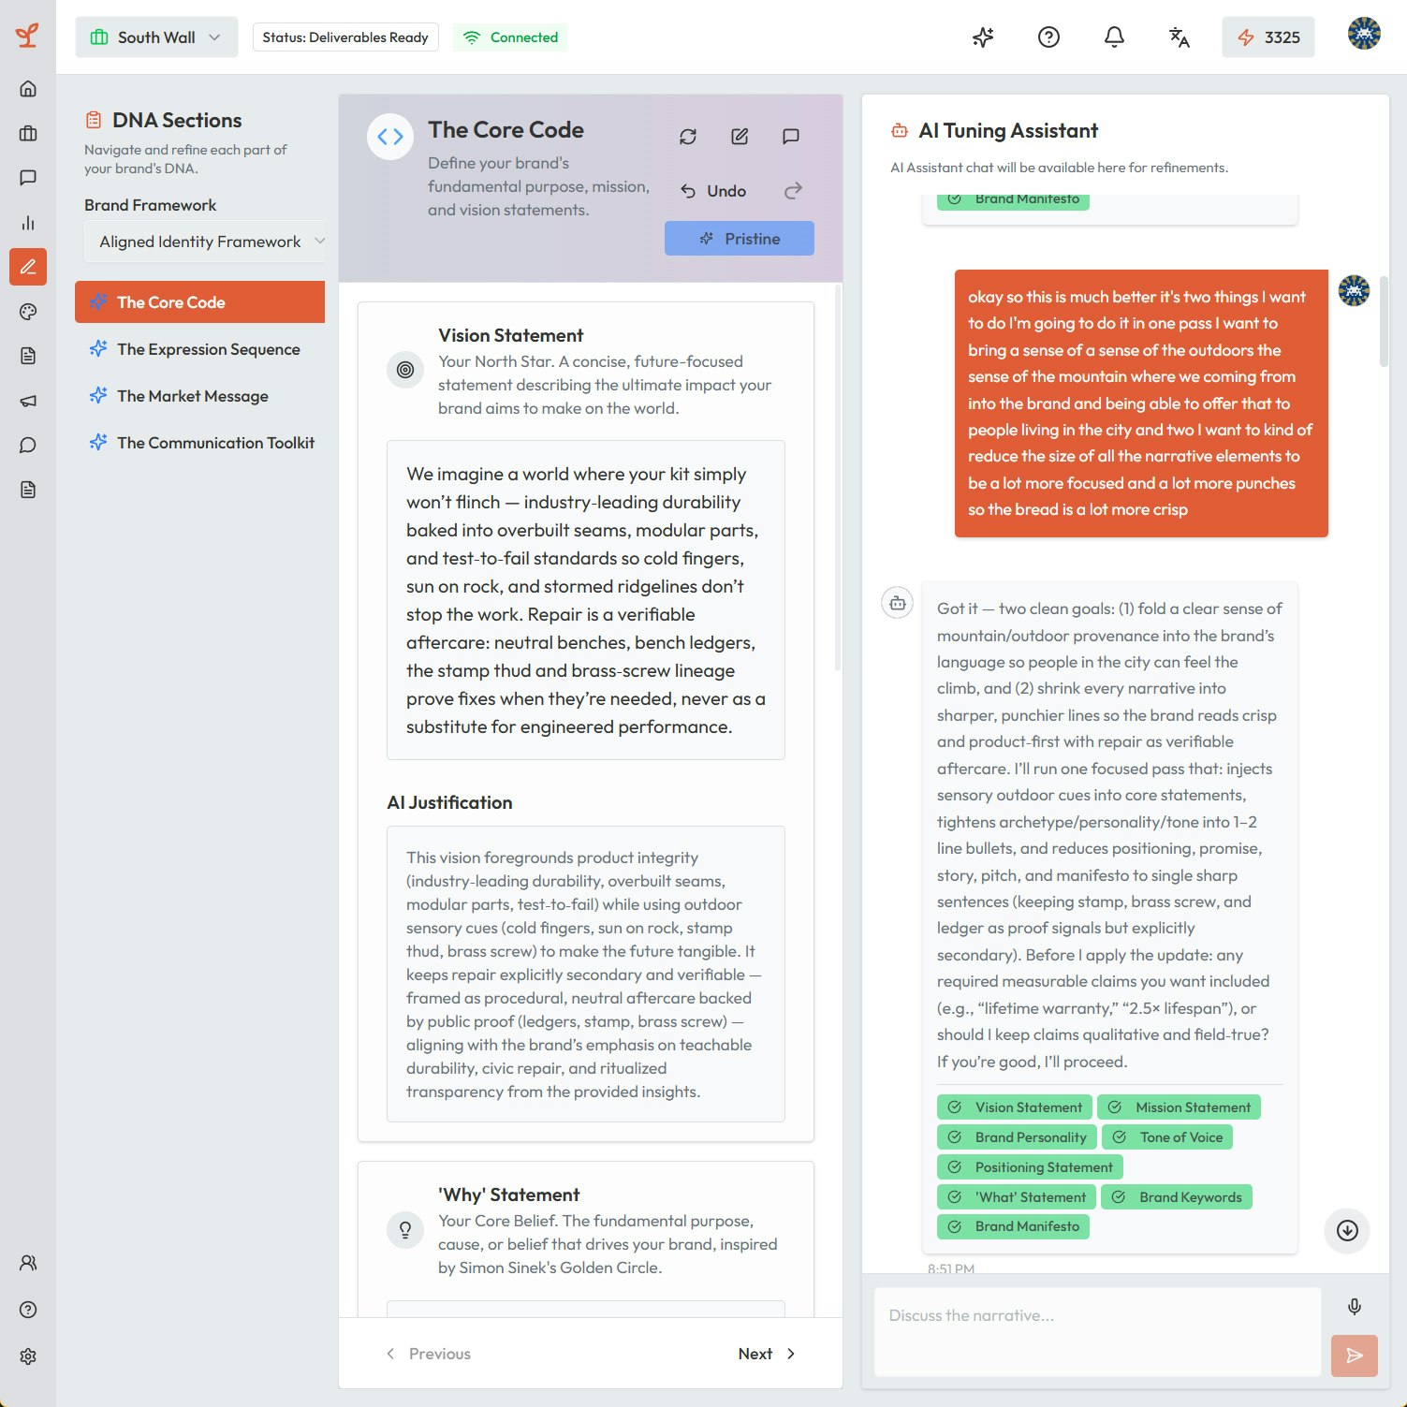The height and width of the screenshot is (1407, 1407).
Task: Open the briefcase icon in left sidebar
Action: coord(28,133)
